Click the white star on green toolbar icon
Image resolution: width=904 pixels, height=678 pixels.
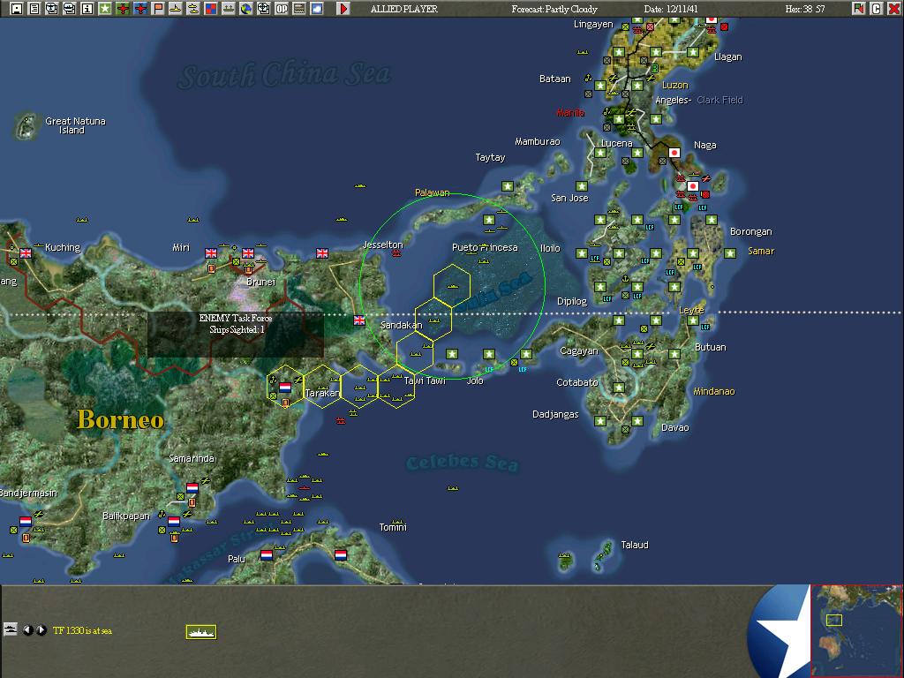105,9
